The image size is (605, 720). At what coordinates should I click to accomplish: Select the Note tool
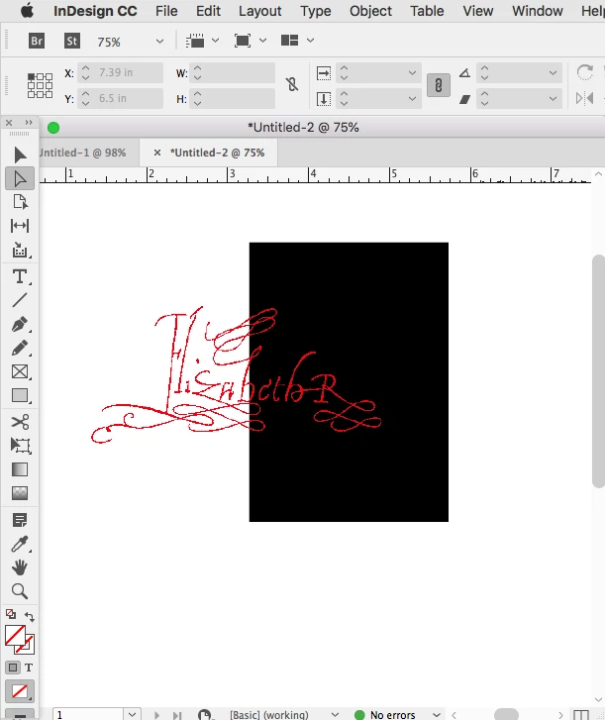20,520
